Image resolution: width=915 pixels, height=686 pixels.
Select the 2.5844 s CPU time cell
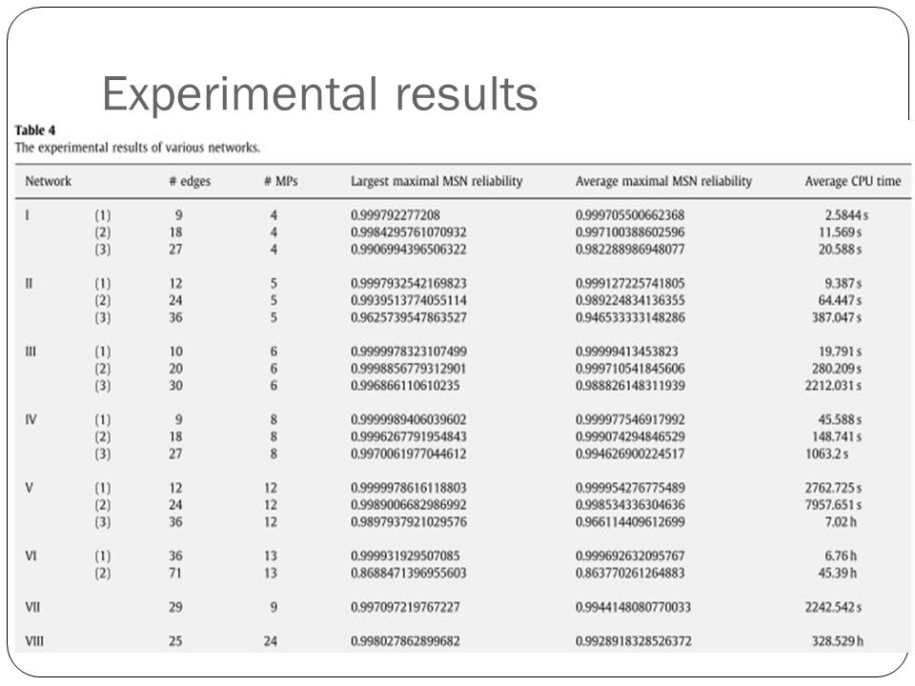coord(846,215)
